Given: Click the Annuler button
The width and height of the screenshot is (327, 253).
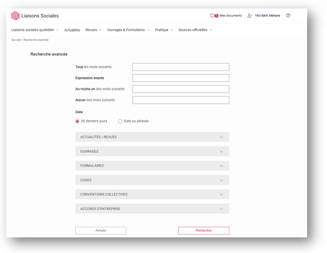Looking at the screenshot, I should pos(101,230).
